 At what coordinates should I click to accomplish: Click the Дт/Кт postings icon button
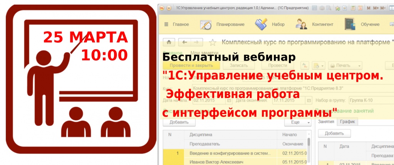tap(305, 66)
